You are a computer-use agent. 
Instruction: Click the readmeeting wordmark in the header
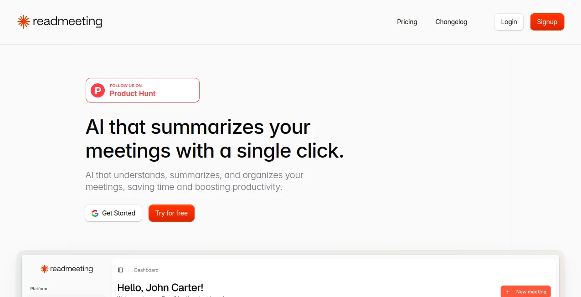tap(67, 21)
